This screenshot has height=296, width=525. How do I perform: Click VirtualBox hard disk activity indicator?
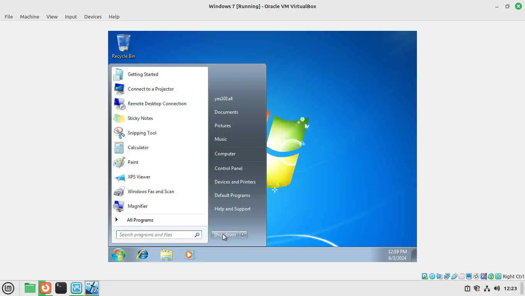click(425, 276)
